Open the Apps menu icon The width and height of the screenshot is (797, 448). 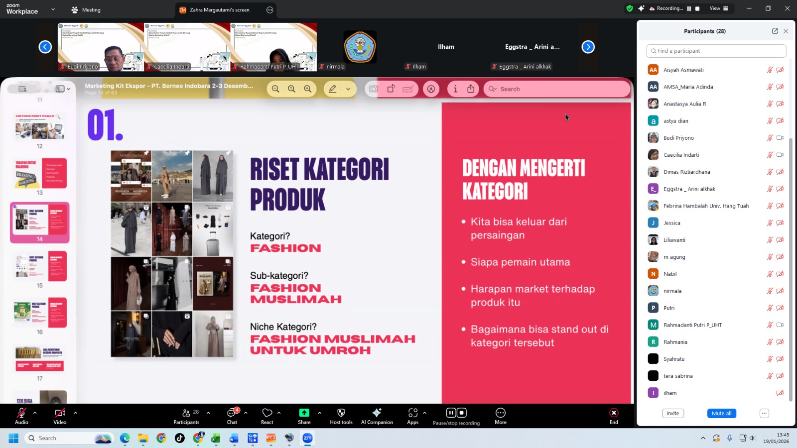412,413
